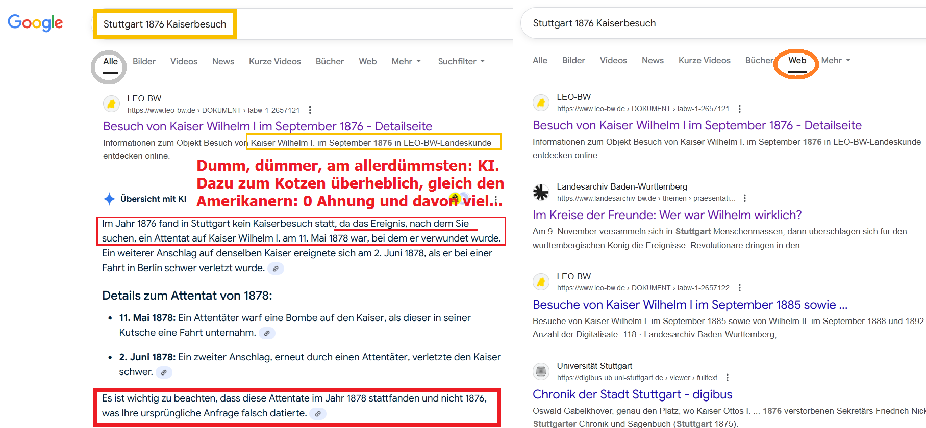Screen dimensions: 926x428
Task: Open 'Im Kreise der Freunde' result link
Action: tap(667, 215)
